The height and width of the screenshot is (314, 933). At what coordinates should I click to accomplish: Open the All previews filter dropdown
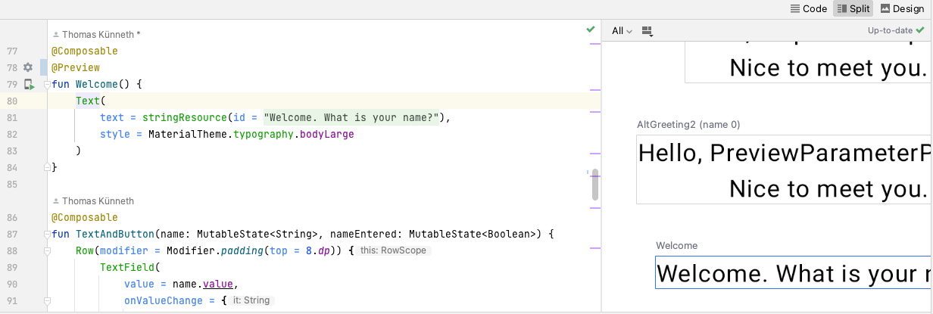pos(622,31)
